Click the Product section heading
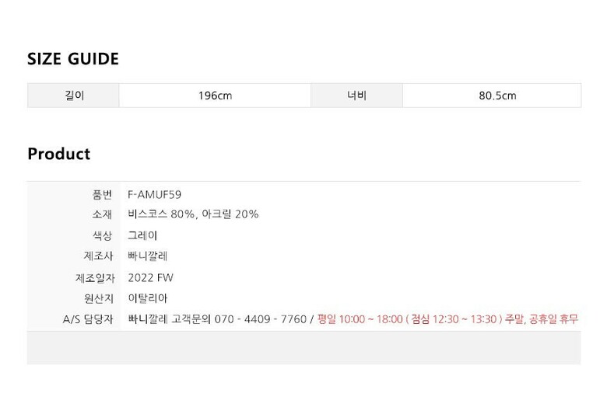Image resolution: width=607 pixels, height=414 pixels. point(58,154)
